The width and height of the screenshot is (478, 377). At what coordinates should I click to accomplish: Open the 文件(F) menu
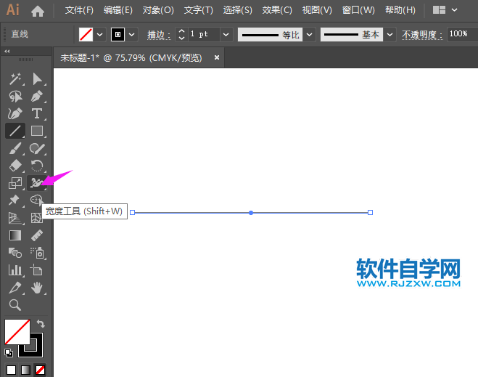coord(79,10)
